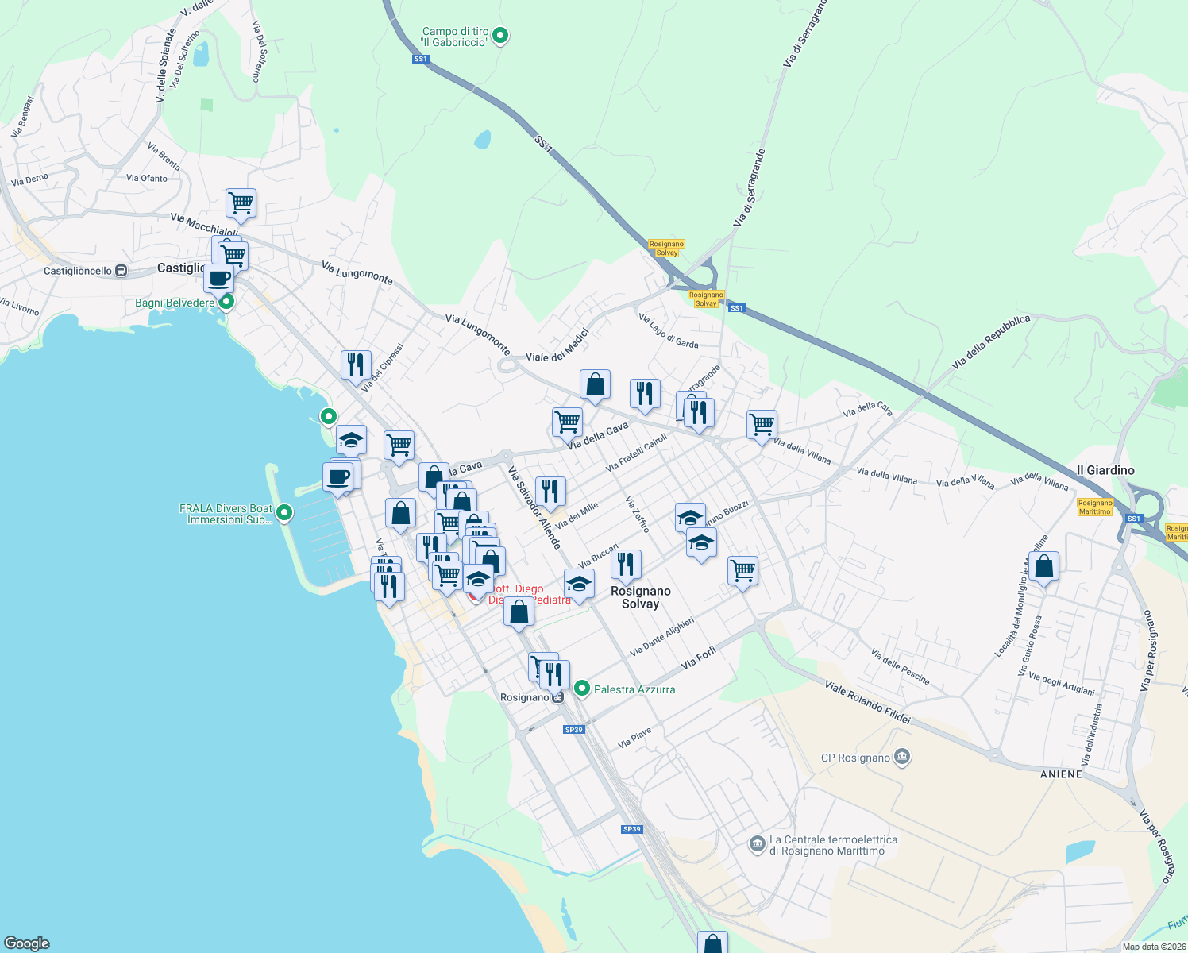Select the shopping bag pin on Via della Cava
Viewport: 1188px width, 953px height.
(x=596, y=386)
